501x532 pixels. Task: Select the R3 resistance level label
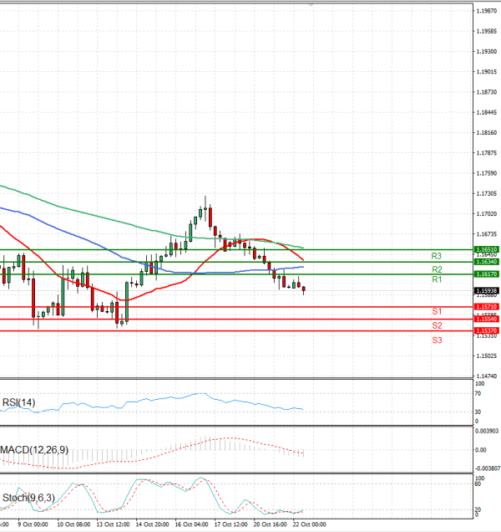(x=436, y=256)
